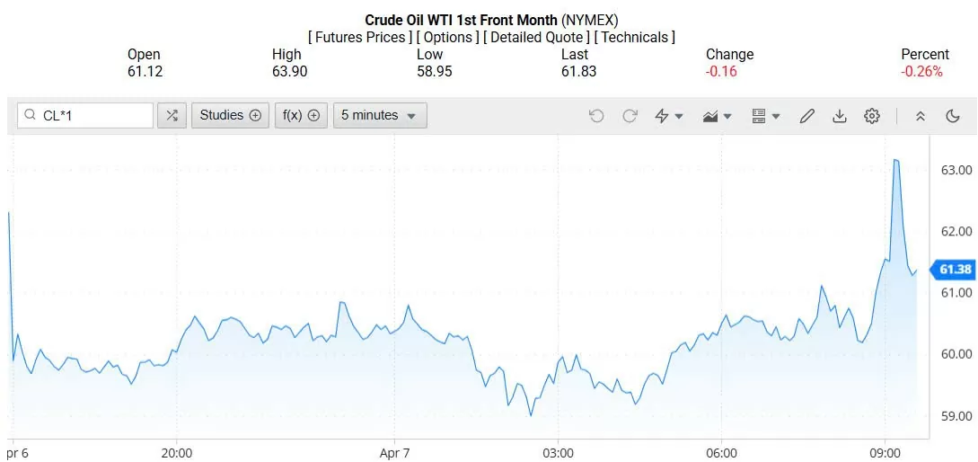Download the chart
Screen dimensions: 978x462
pyautogui.click(x=840, y=116)
